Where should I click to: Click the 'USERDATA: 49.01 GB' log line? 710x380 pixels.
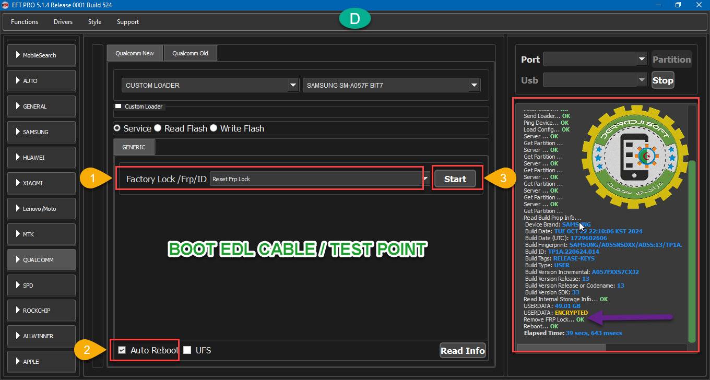pyautogui.click(x=552, y=306)
